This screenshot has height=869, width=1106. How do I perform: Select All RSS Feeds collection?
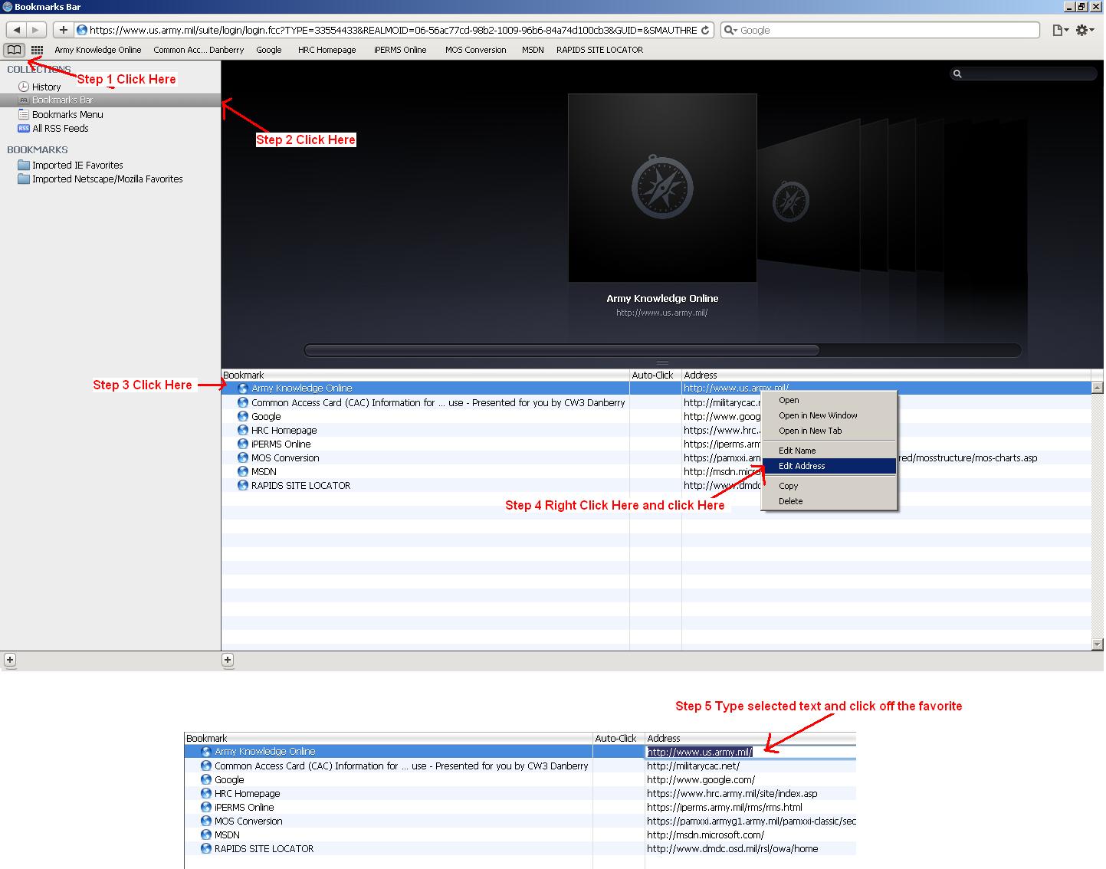click(60, 129)
